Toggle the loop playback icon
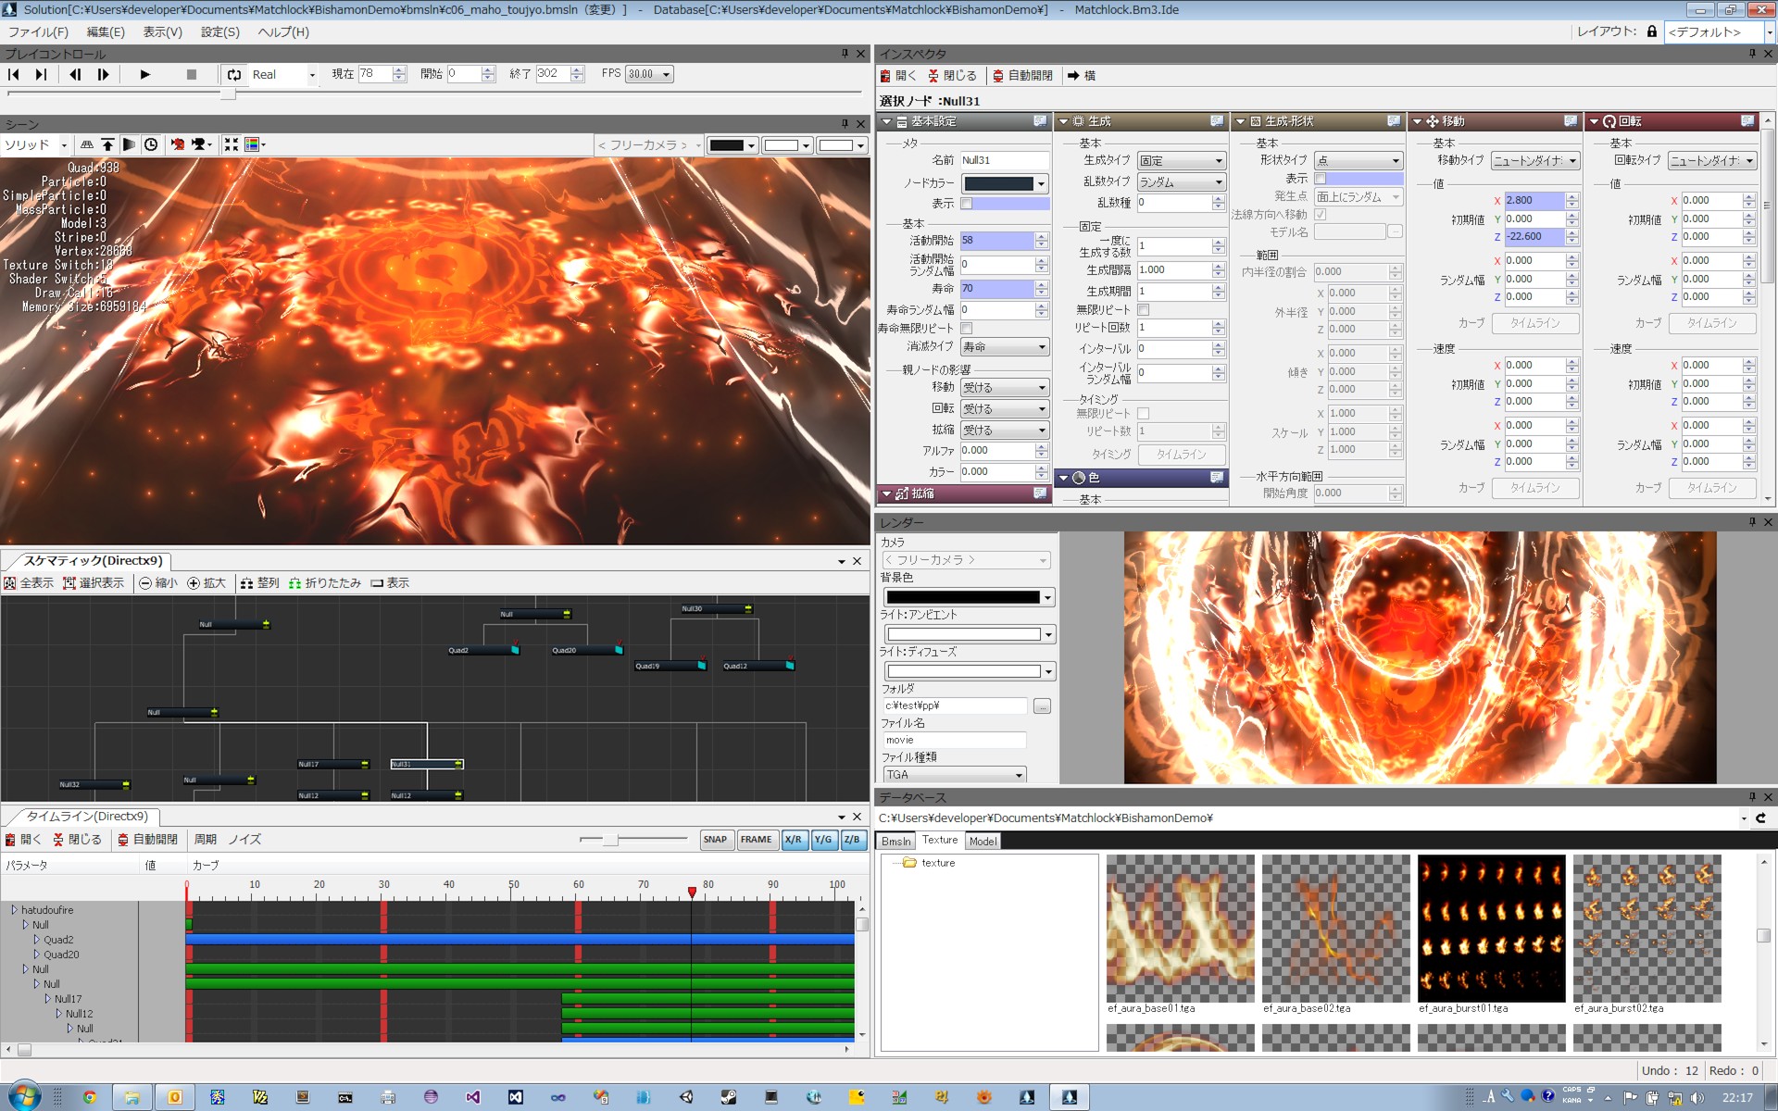Viewport: 1778px width, 1111px height. tap(234, 74)
